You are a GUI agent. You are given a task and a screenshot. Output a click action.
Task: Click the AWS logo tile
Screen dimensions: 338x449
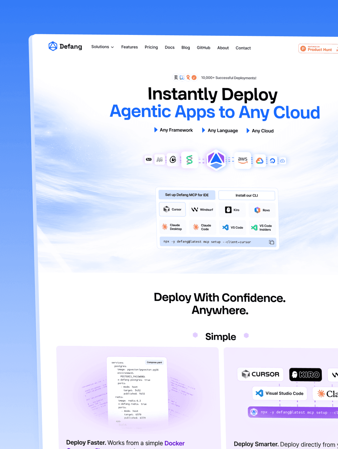click(x=243, y=160)
